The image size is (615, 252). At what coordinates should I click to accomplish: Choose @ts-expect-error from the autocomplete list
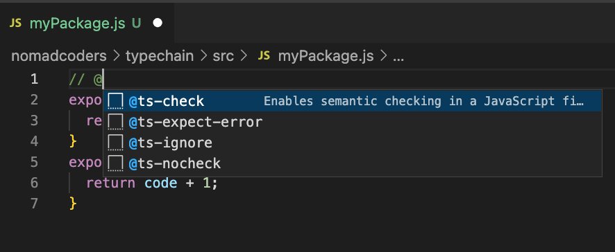pos(352,122)
